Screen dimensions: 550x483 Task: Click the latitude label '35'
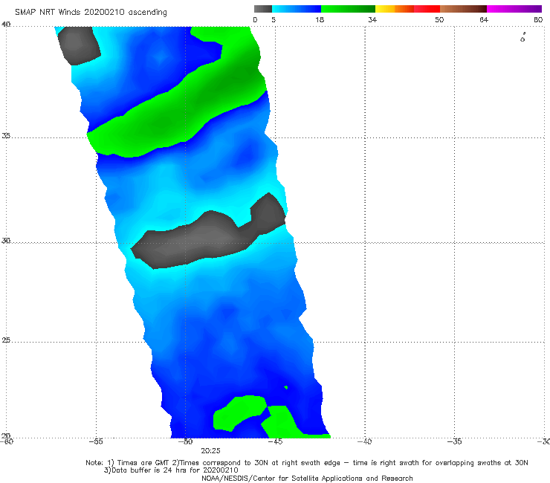6,135
